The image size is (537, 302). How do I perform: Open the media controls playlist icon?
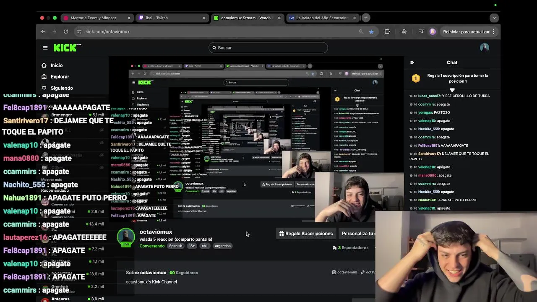(421, 31)
